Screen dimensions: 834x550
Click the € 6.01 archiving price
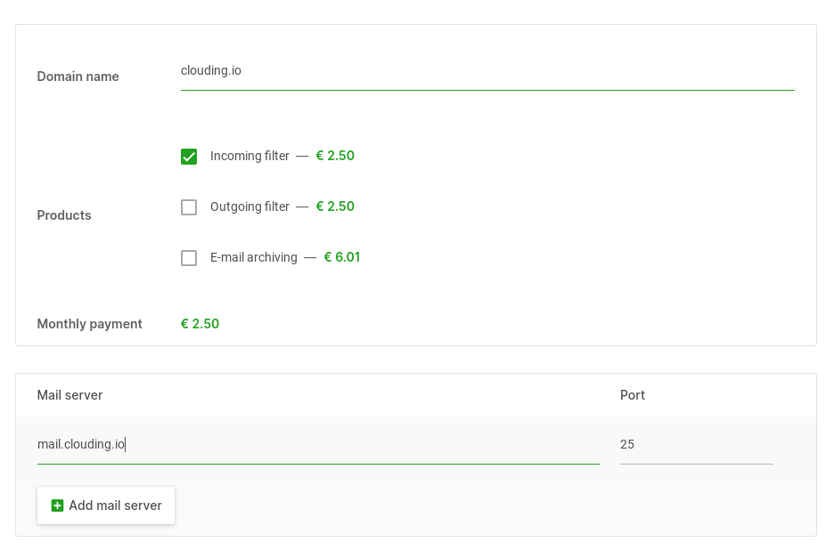pyautogui.click(x=342, y=257)
